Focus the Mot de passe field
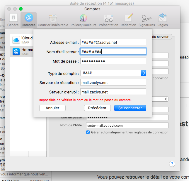Image resolution: width=189 pixels, height=181 pixels. [113, 61]
